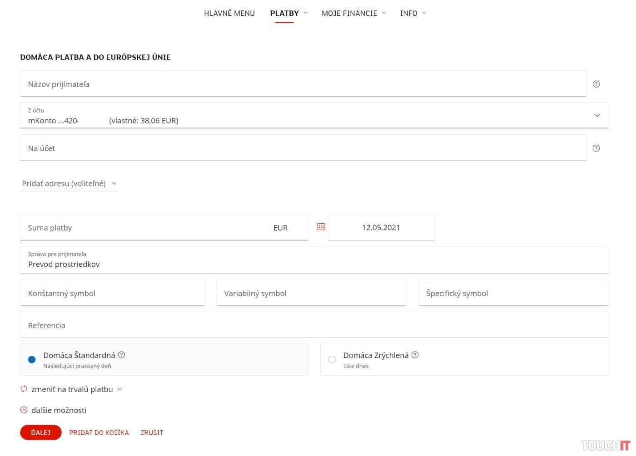Click the red Ďalej button
636x456 pixels.
coord(40,432)
